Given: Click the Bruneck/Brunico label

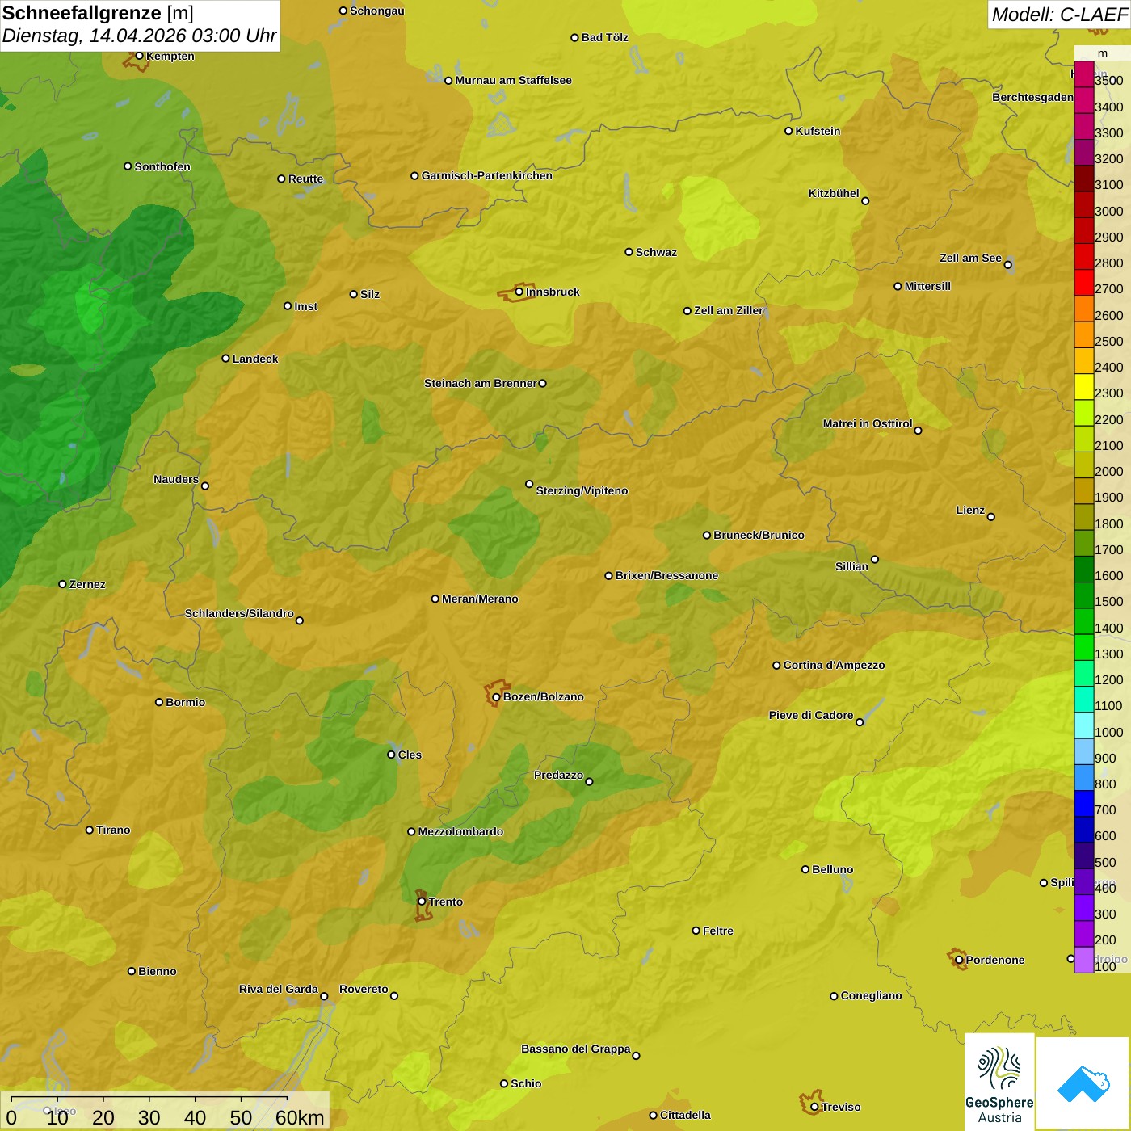Looking at the screenshot, I should pos(759,535).
